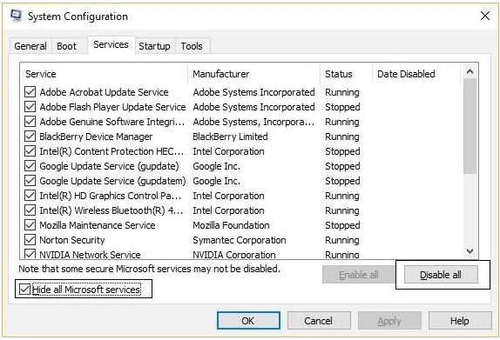The width and height of the screenshot is (500, 340).
Task: Uncheck Intel(R) Wireless Bluetooth service
Action: click(30, 210)
